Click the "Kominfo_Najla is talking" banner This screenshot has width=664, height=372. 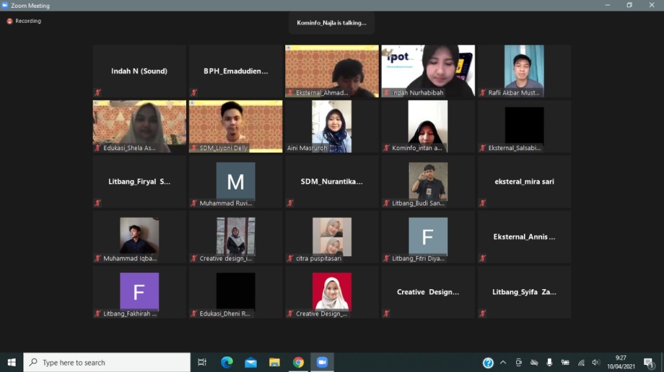pyautogui.click(x=331, y=23)
